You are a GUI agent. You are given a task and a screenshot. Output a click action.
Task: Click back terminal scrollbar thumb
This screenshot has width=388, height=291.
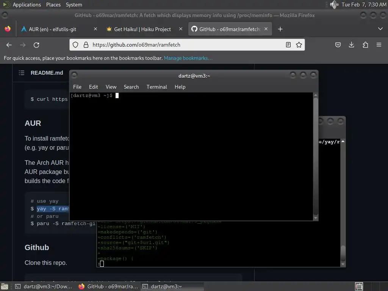click(343, 253)
